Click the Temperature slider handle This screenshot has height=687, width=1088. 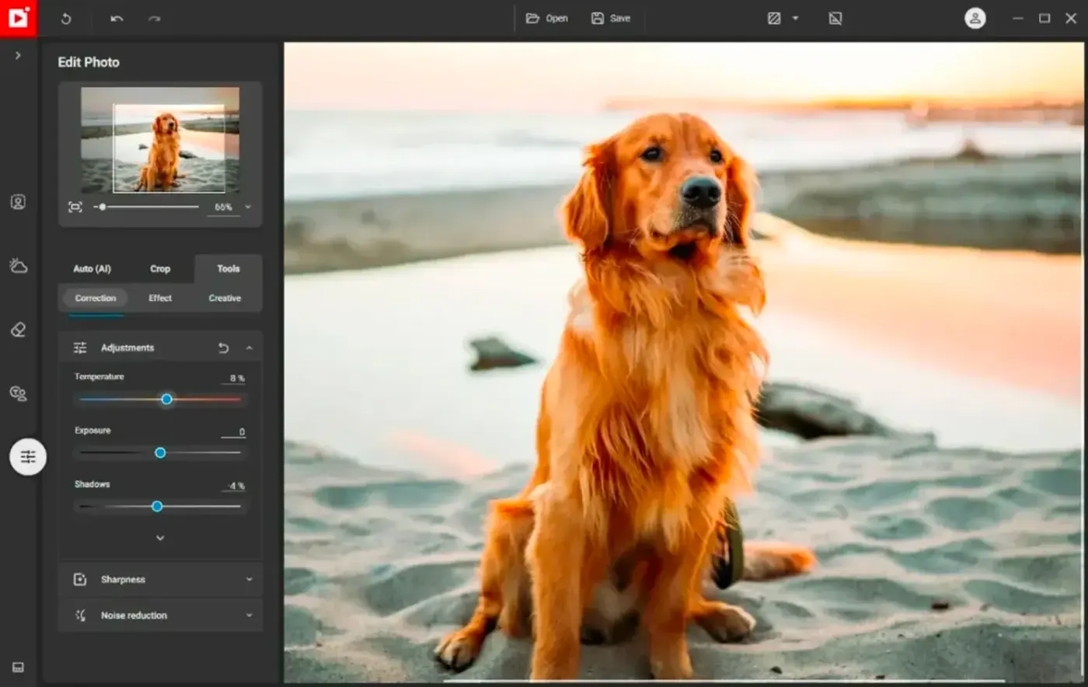pyautogui.click(x=166, y=399)
